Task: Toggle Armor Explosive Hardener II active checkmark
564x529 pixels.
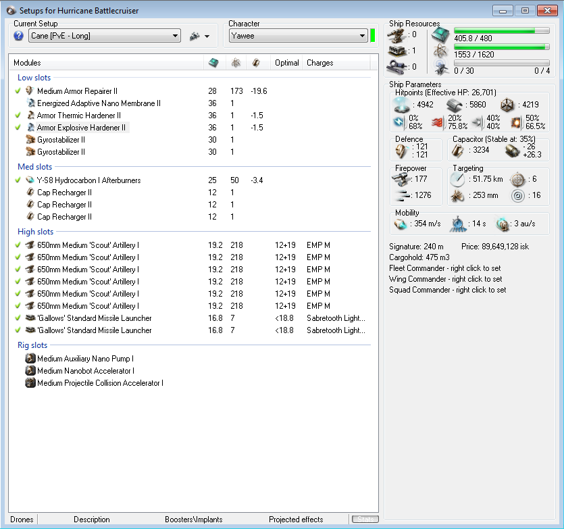Action: [x=18, y=128]
